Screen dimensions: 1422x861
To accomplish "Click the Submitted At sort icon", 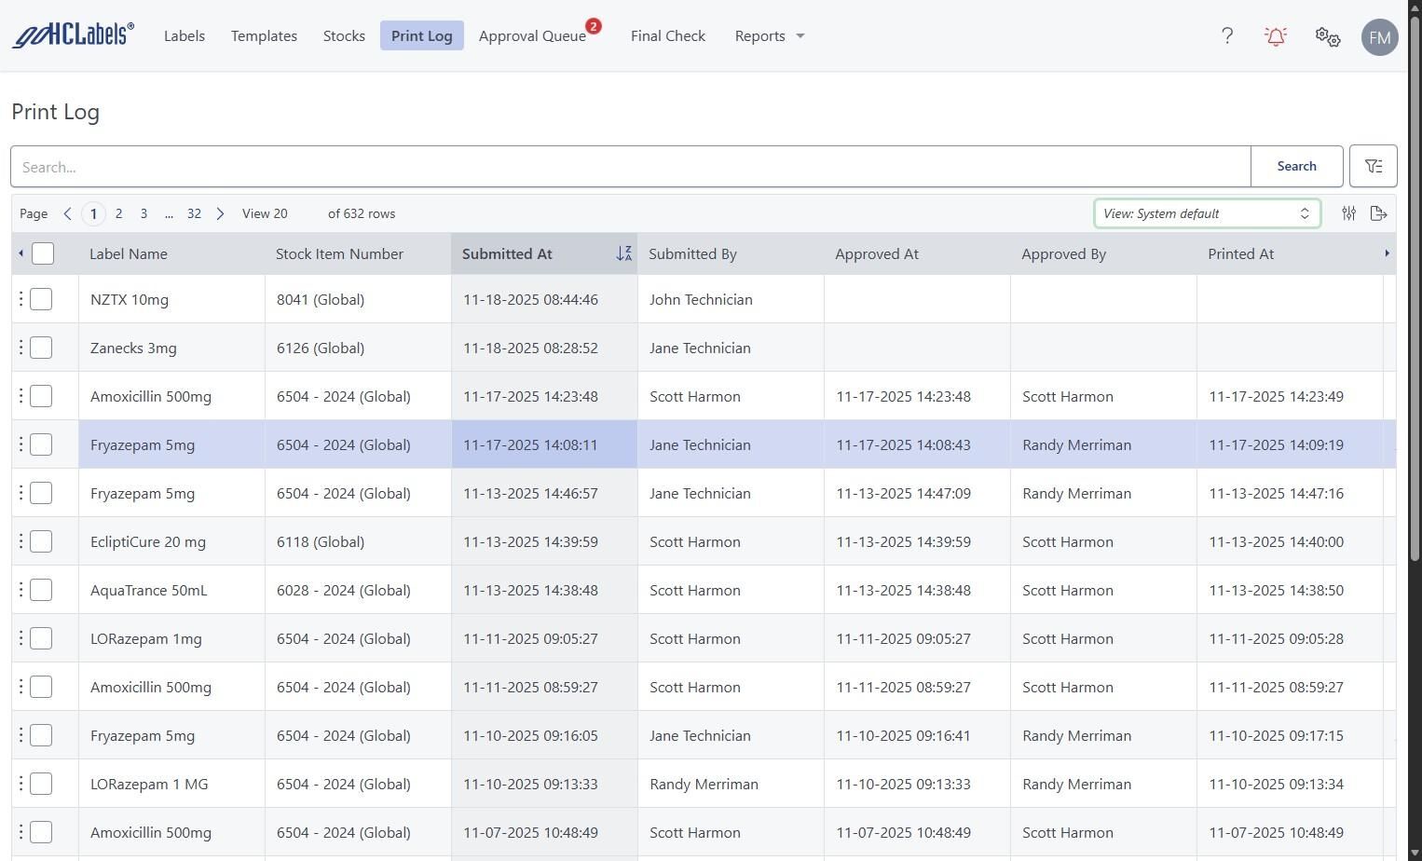I will [x=623, y=253].
